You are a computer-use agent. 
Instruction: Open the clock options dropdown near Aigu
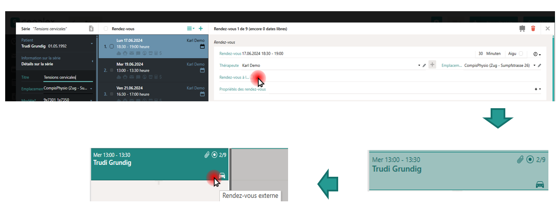537,54
